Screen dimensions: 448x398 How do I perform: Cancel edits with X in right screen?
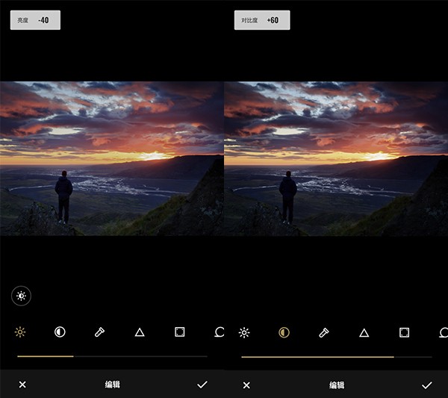(x=246, y=385)
